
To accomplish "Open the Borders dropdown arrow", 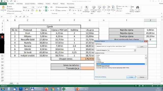I will 34,10.
